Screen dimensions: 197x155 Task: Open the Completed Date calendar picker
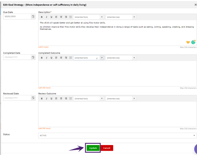[x=33, y=57]
